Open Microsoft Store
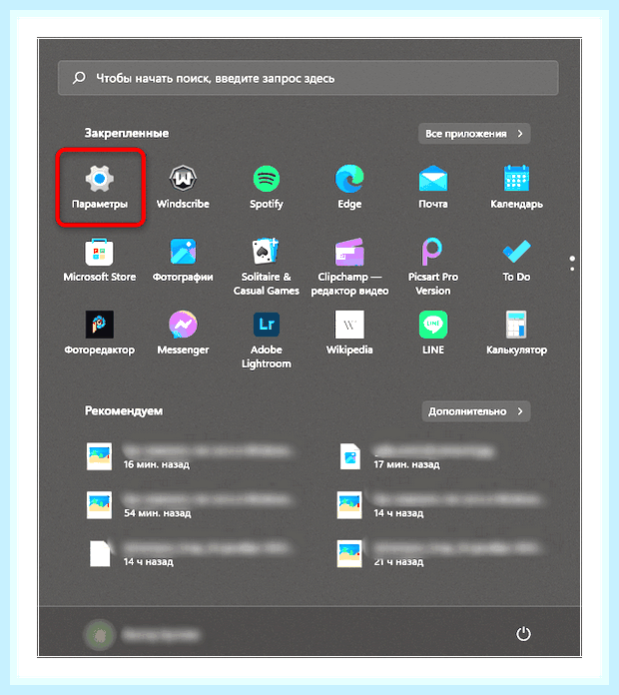The height and width of the screenshot is (695, 619). [x=100, y=260]
